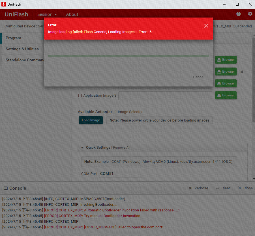The height and width of the screenshot is (236, 255).
Task: Select the Standalone Command sidebar tab
Action: 22,60
